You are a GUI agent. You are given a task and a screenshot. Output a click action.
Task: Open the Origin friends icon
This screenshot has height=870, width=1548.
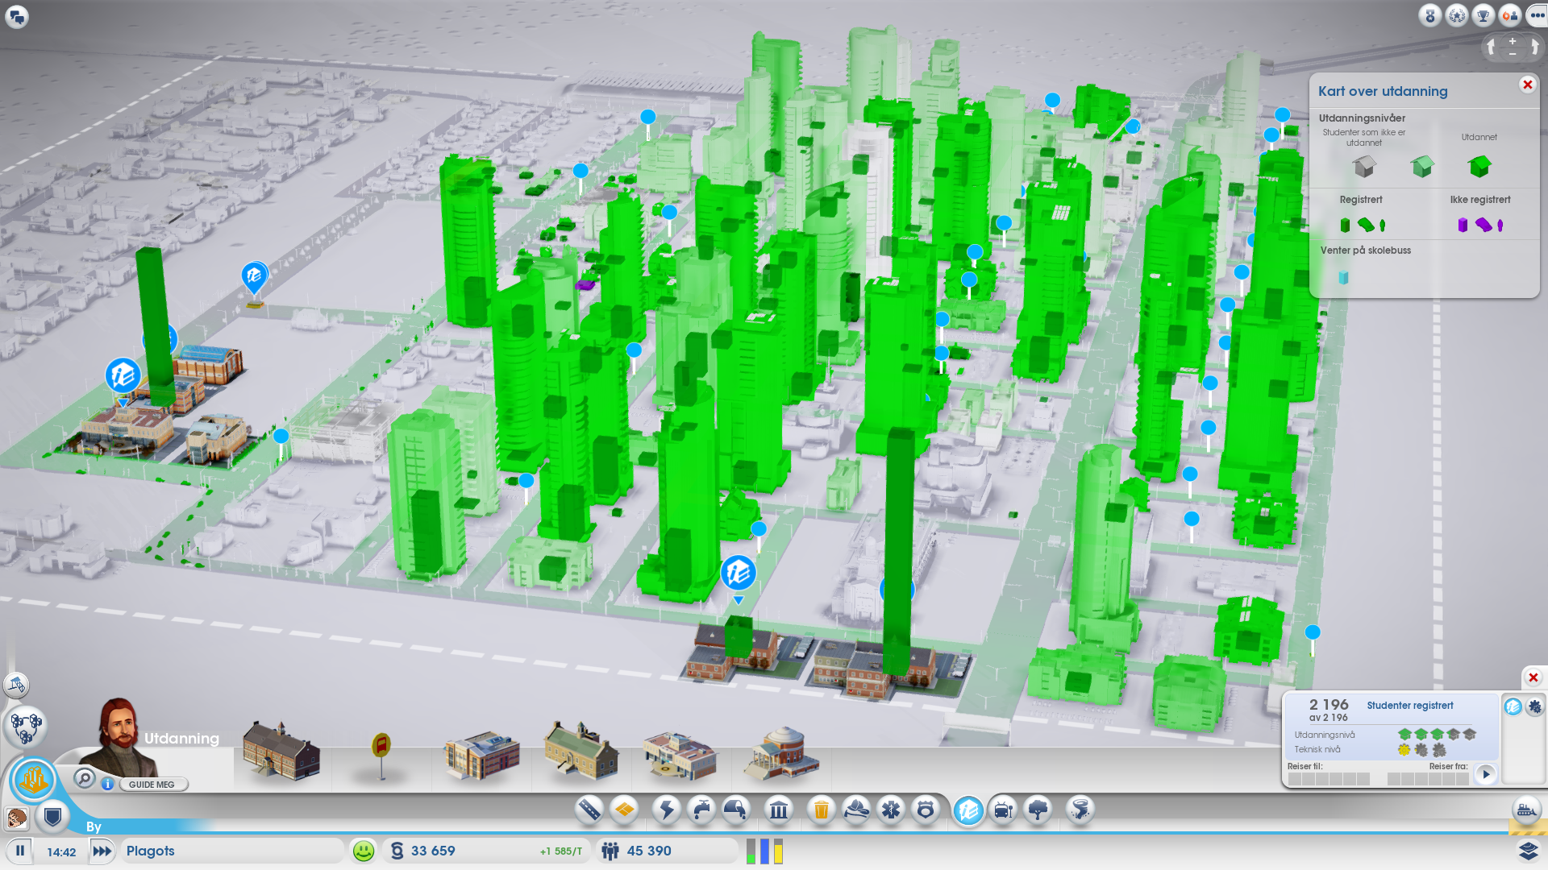1510,15
